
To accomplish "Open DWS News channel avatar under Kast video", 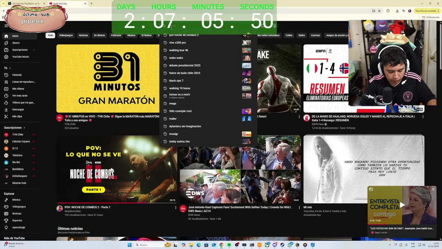I will [183, 209].
